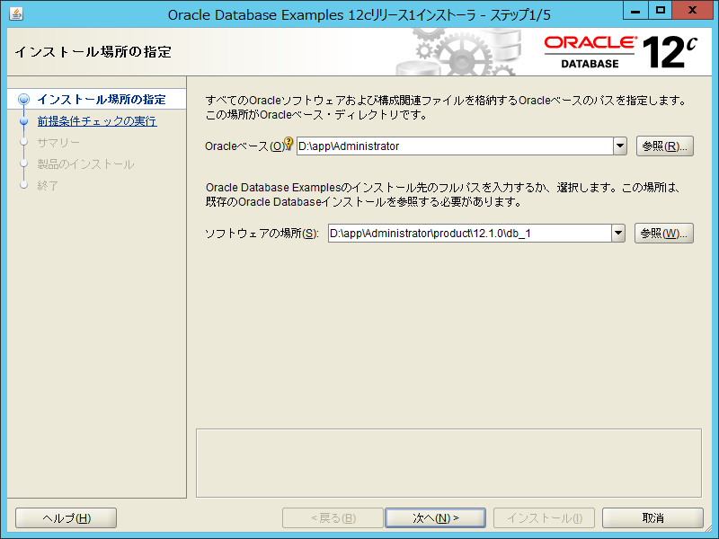This screenshot has height=539, width=719.
Task: Click the インストール場所の指定 step bullet icon
Action: click(x=24, y=100)
